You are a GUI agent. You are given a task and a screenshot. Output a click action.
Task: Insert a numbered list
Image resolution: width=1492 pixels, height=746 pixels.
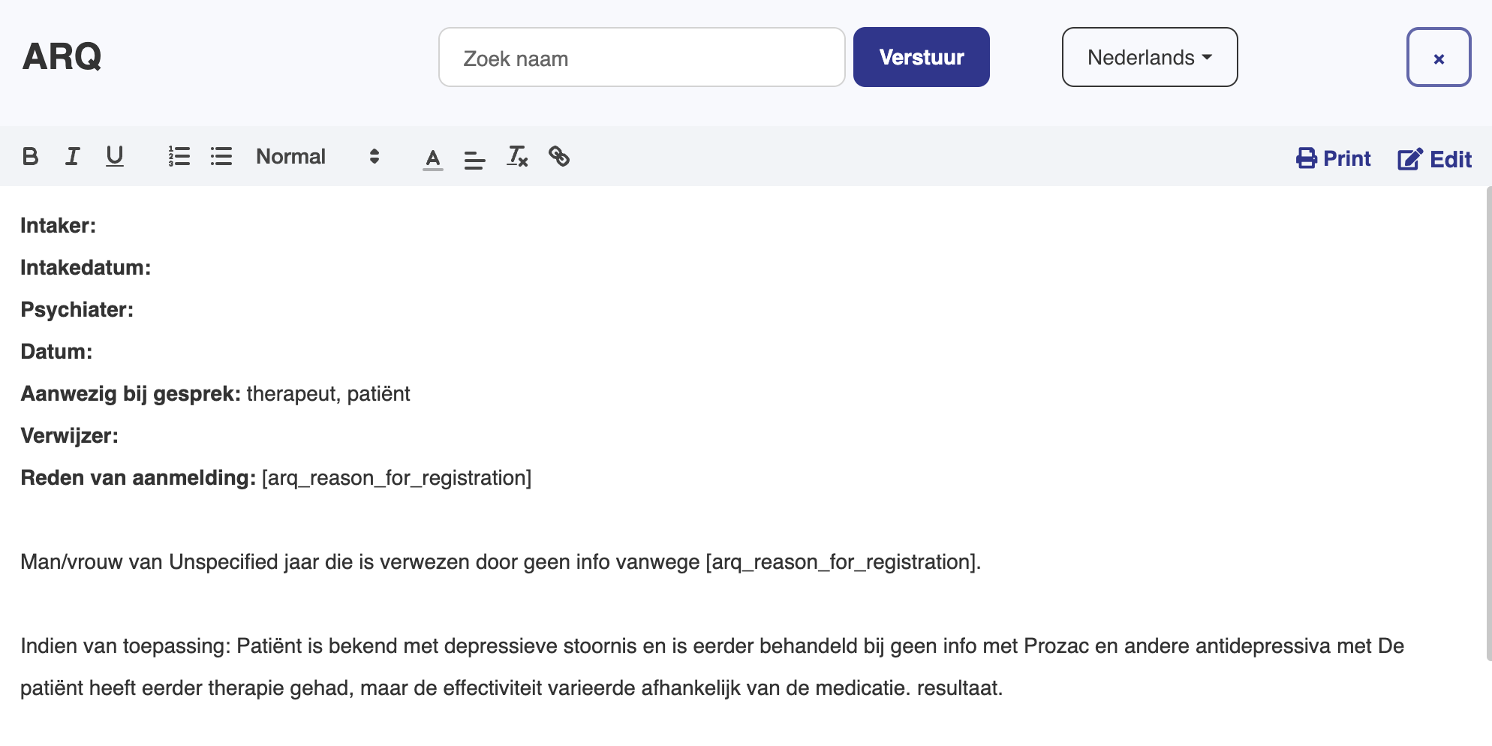coord(179,157)
